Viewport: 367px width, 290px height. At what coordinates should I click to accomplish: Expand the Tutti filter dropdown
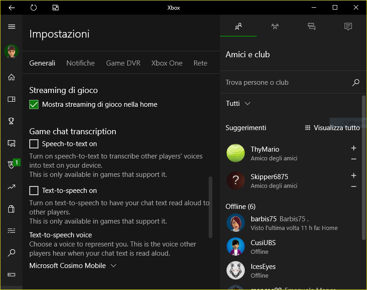(x=238, y=103)
